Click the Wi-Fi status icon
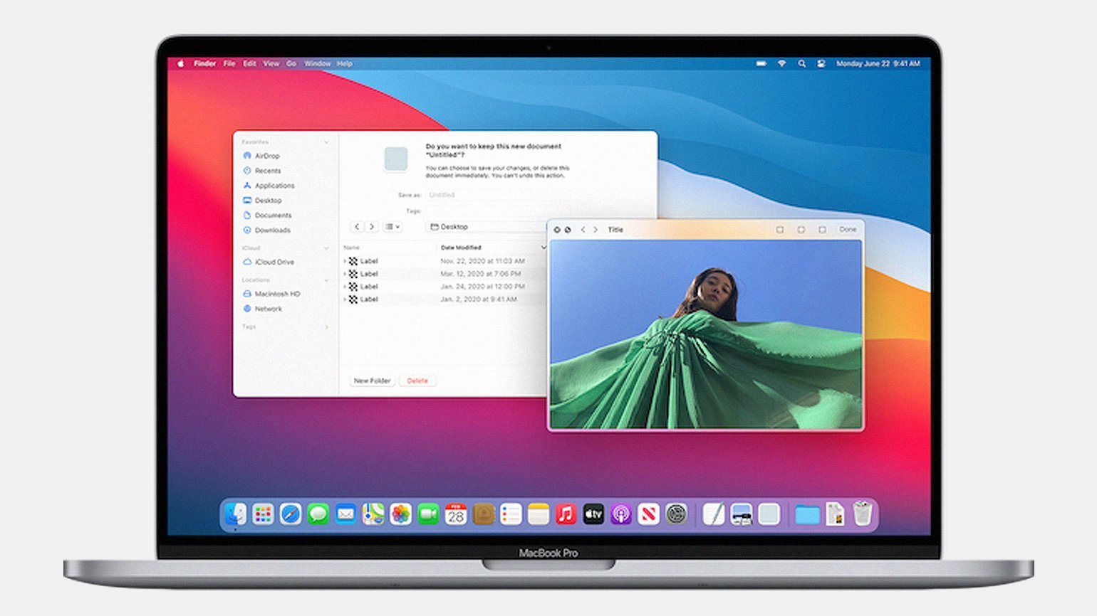 tap(781, 64)
